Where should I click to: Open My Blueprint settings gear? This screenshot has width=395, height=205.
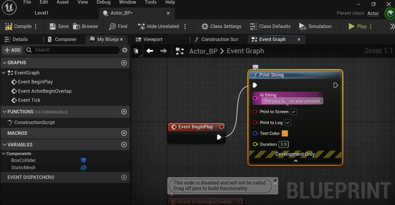click(125, 50)
